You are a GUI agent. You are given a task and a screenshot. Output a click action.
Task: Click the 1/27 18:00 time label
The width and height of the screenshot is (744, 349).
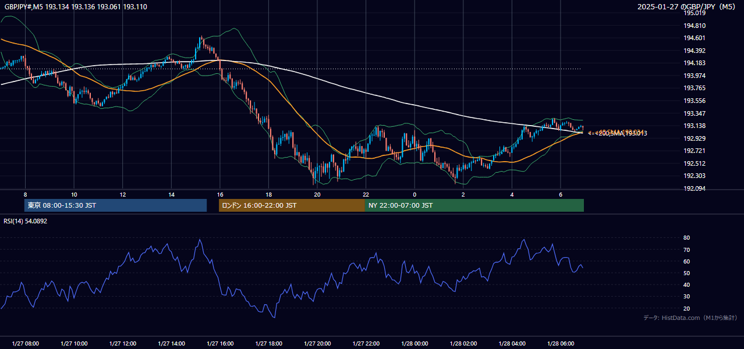click(268, 344)
